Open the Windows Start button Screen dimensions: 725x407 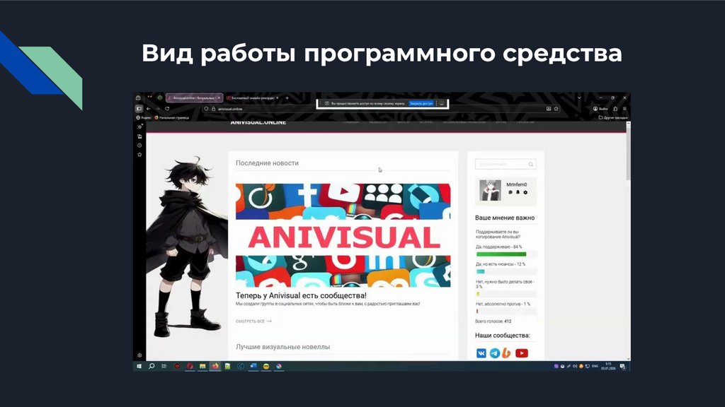(139, 367)
